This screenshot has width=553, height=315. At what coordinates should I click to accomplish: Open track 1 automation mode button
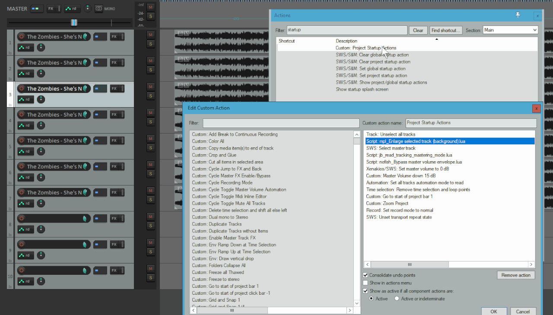pyautogui.click(x=25, y=48)
